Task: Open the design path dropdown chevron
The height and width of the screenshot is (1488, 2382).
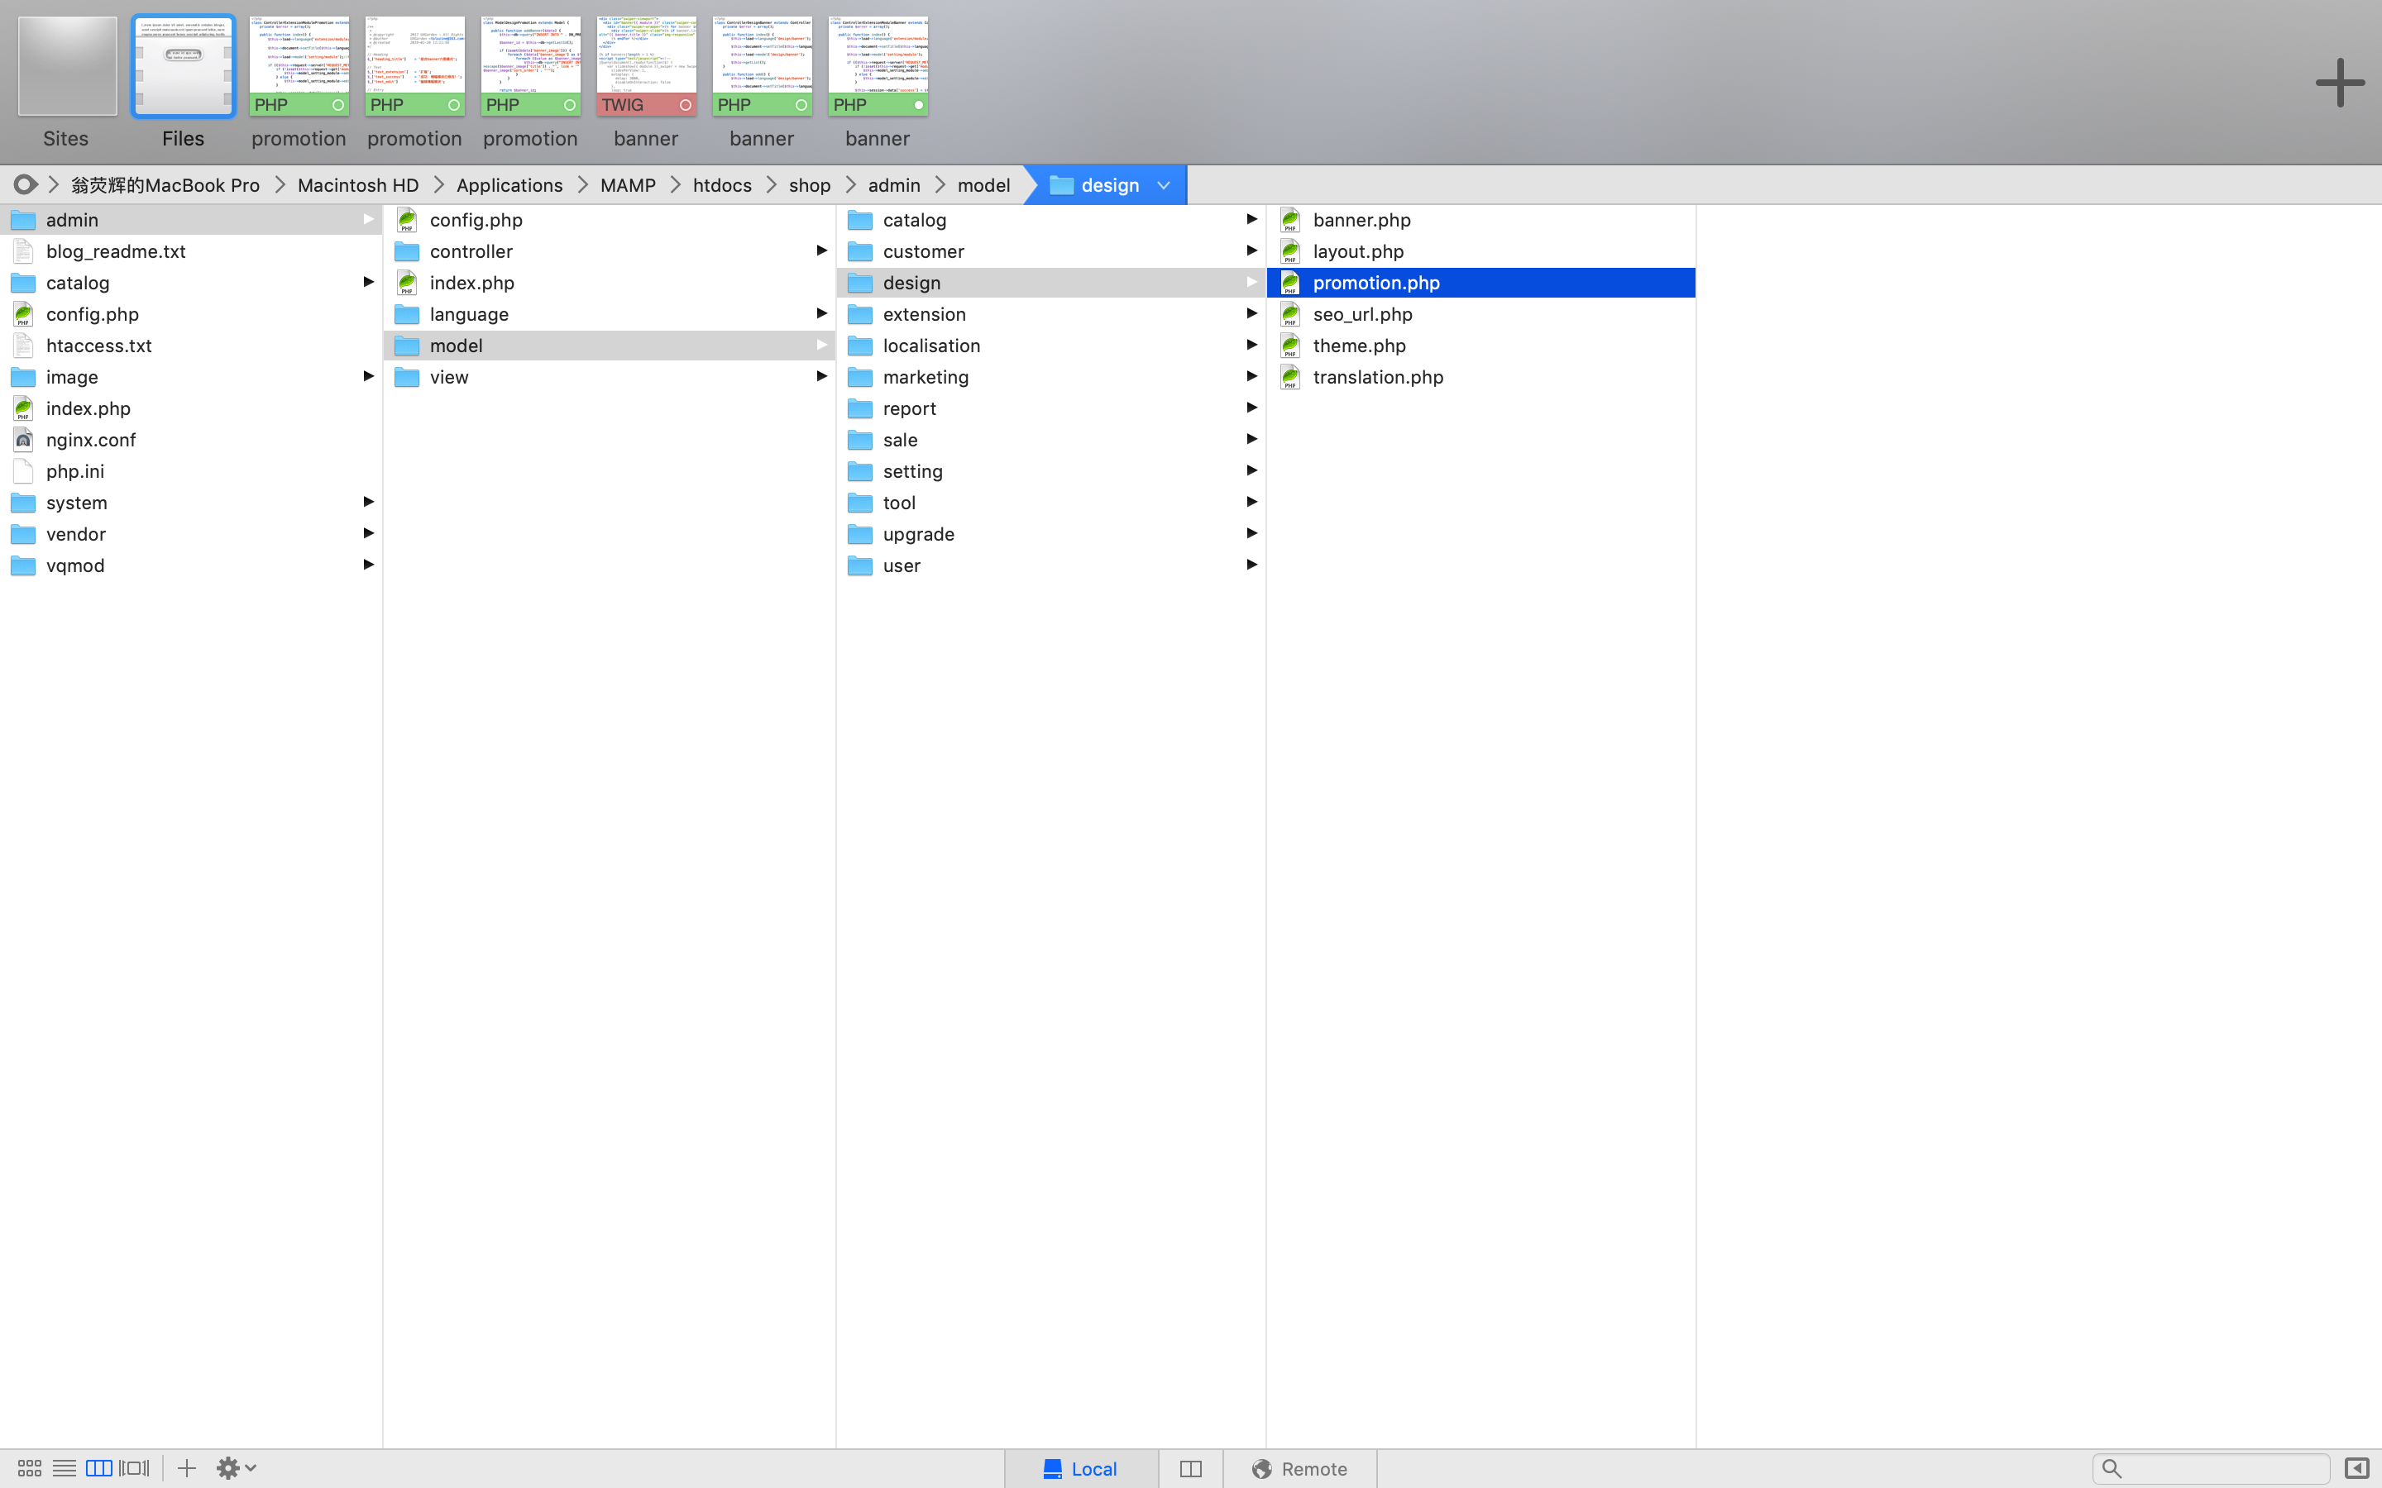Action: click(1164, 185)
